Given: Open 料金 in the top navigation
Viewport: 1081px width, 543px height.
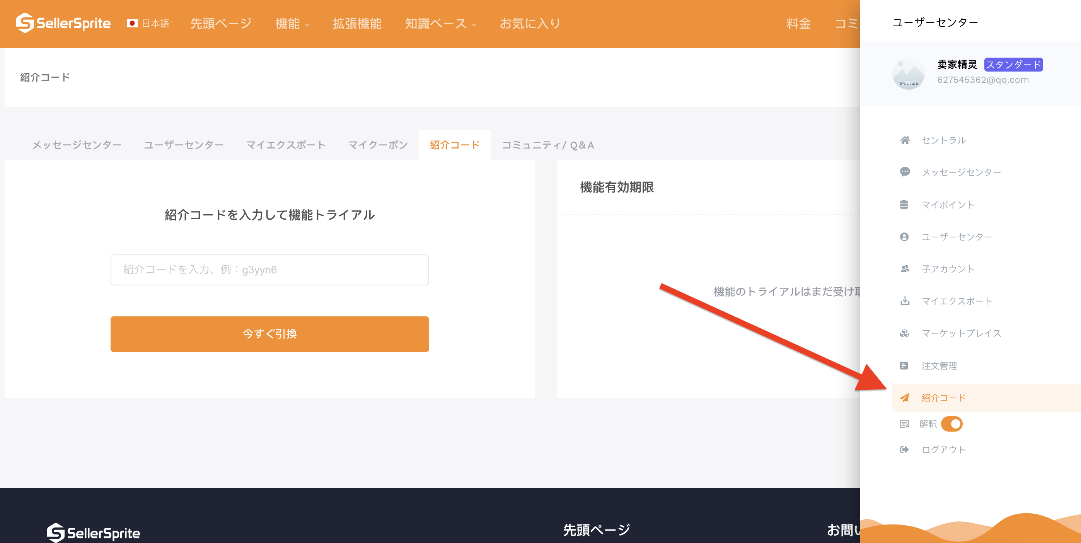Looking at the screenshot, I should pos(799,24).
